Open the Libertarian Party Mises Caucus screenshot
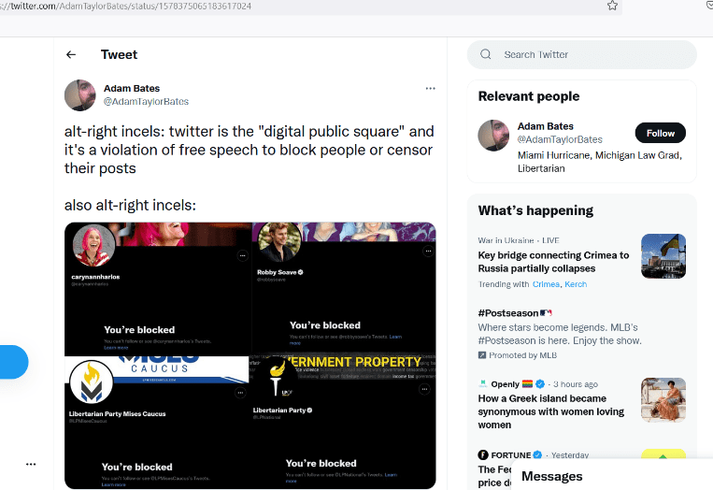This screenshot has height=490, width=713. pyautogui.click(x=156, y=423)
